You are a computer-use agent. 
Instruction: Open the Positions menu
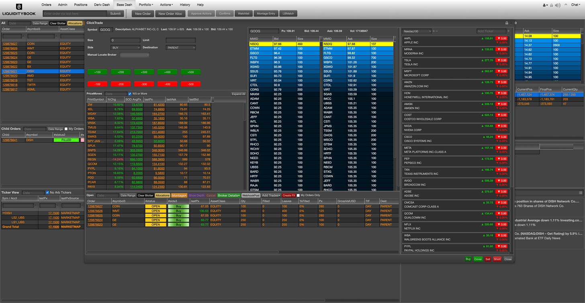(81, 5)
